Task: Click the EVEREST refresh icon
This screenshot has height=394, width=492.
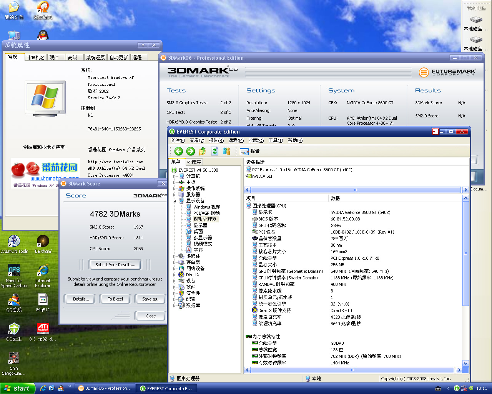Action: tap(214, 151)
